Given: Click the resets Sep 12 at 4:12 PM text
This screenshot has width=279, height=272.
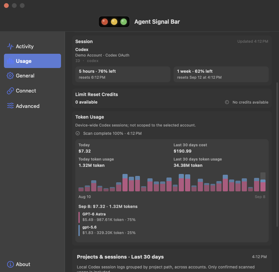Looking at the screenshot, I should [199, 77].
